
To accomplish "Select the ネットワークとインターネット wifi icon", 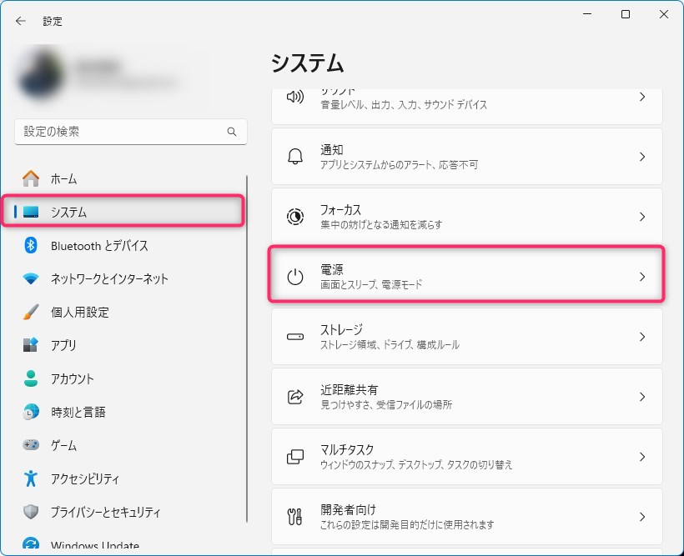I will coord(31,278).
